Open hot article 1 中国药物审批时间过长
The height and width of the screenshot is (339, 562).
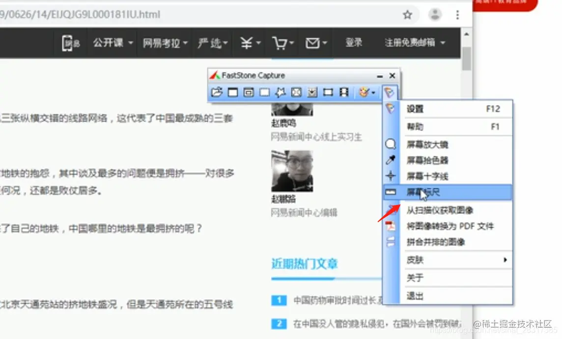(338, 300)
